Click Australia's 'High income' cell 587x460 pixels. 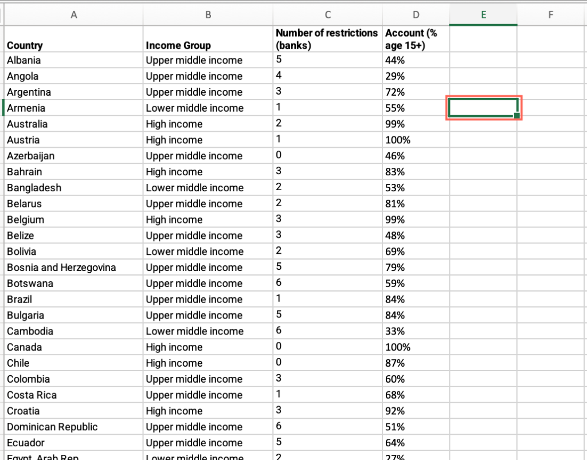[208, 124]
